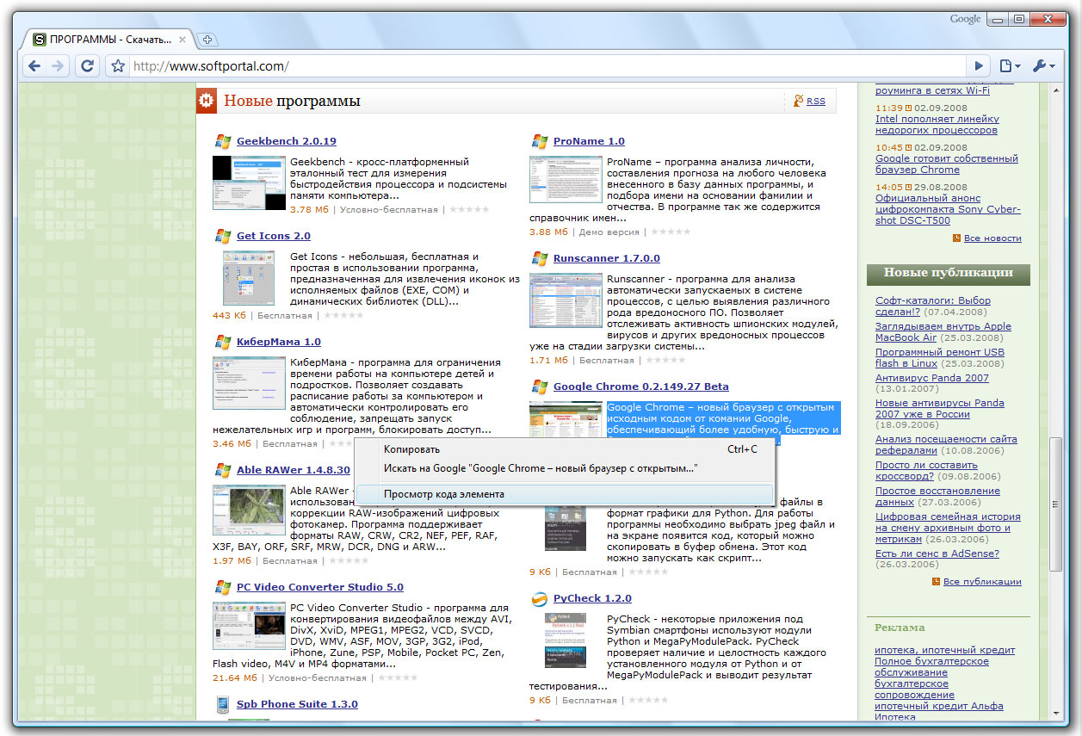The width and height of the screenshot is (1082, 736).
Task: Follow the RSS text link
Action: (x=815, y=102)
